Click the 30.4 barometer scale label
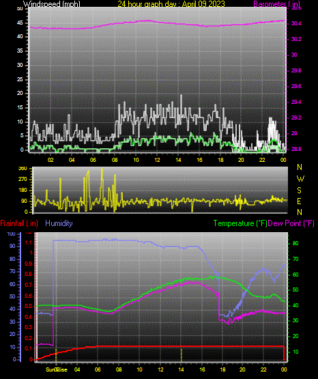Image resolution: width=318 pixels, height=379 pixels. [x=296, y=23]
